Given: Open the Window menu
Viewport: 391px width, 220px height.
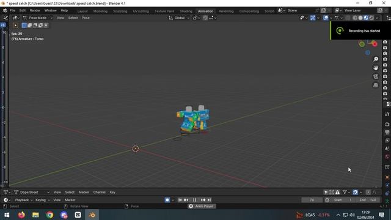Looking at the screenshot, I should point(50,10).
